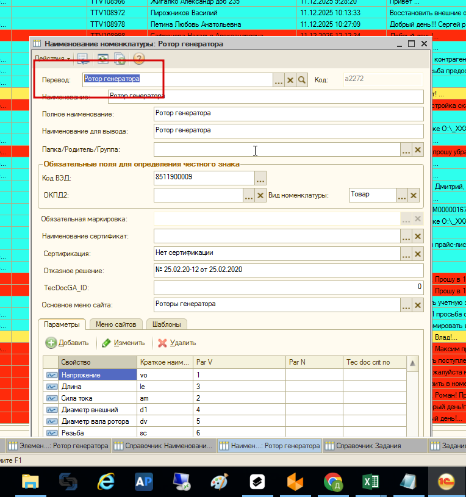This screenshot has height=497, width=466.
Task: Switch to the Шаблоны tab
Action: pyautogui.click(x=167, y=324)
